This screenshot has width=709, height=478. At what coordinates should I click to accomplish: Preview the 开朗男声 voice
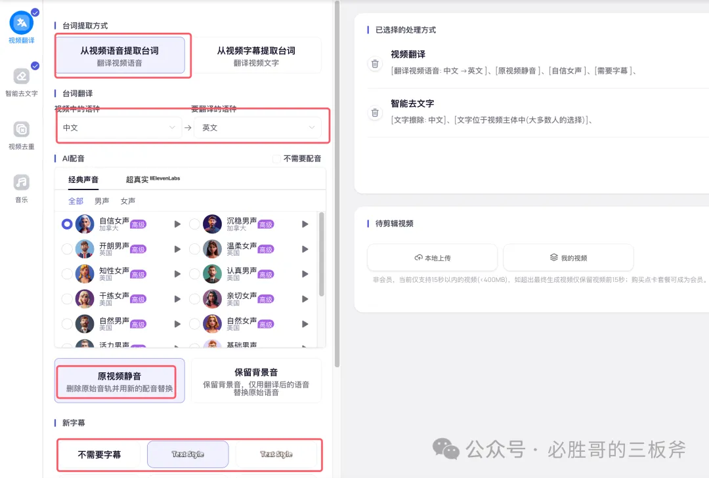click(177, 249)
